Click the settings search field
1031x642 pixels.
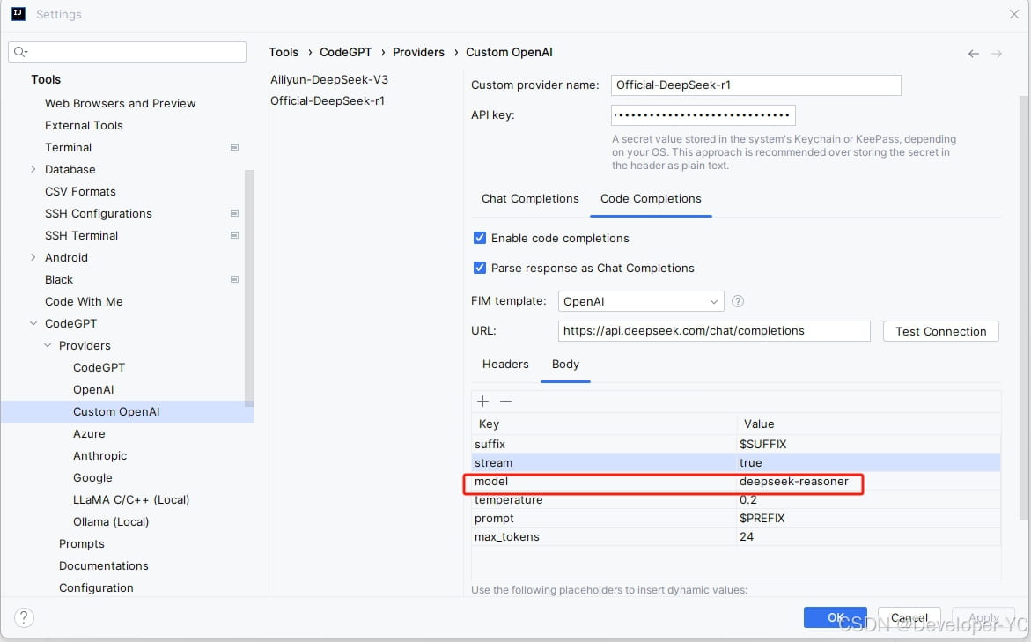[x=128, y=52]
